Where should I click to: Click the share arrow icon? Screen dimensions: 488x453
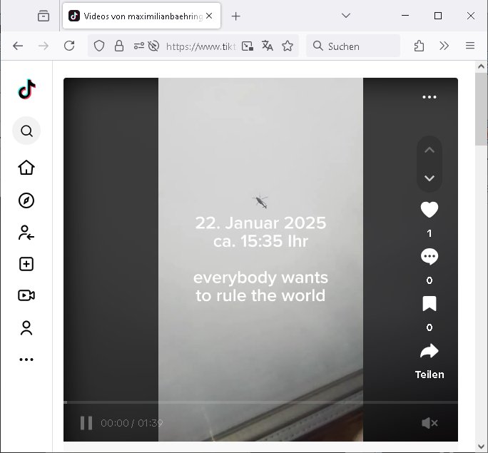click(429, 351)
